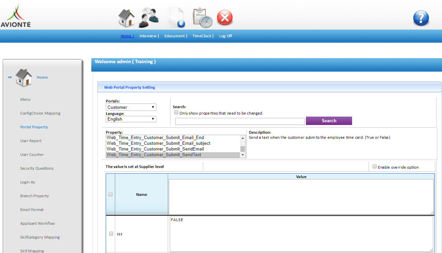The image size is (442, 253).
Task: Open Security Questions in sidebar
Action: pyautogui.click(x=37, y=168)
